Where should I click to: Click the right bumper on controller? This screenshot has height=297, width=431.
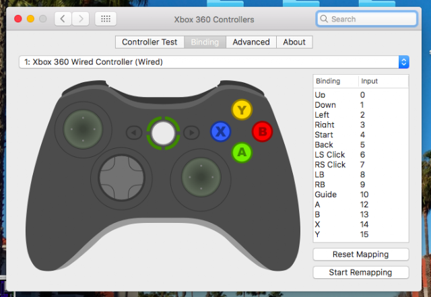point(241,88)
